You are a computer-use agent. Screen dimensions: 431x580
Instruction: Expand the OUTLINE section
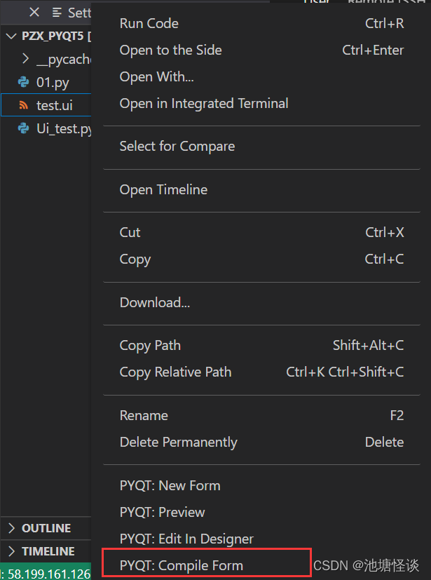coord(11,528)
